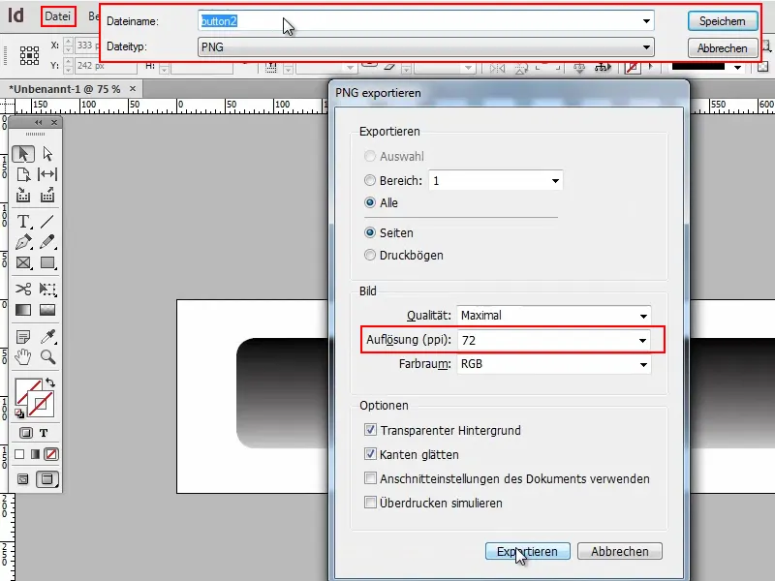Select the Gradient Feather tool
775x581 pixels.
(x=47, y=310)
